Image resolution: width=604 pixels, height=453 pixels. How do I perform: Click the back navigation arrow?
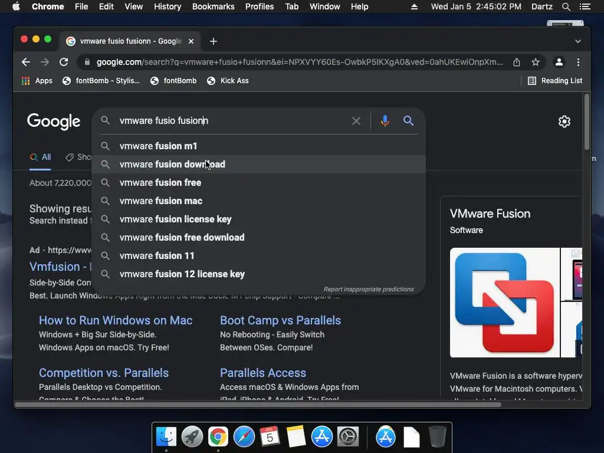[x=26, y=62]
